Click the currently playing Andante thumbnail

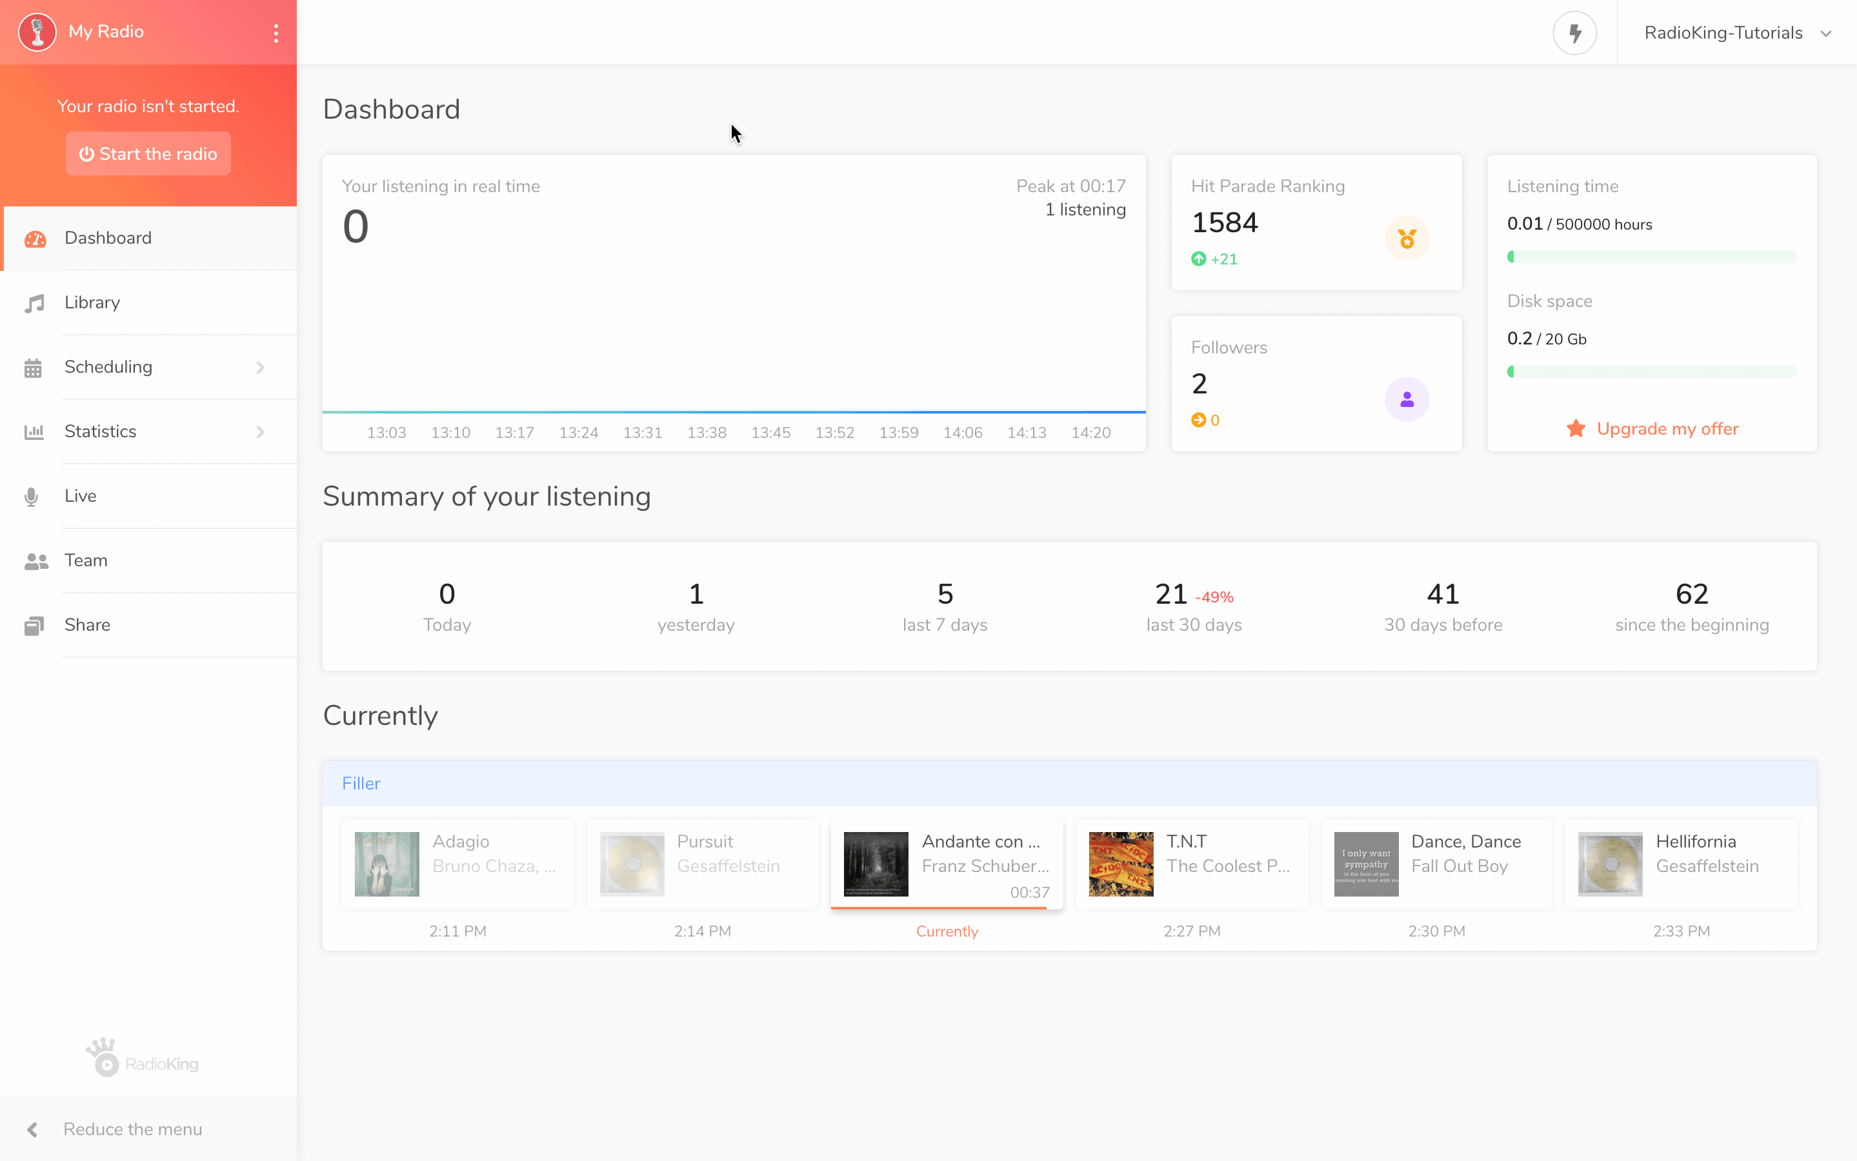(875, 863)
